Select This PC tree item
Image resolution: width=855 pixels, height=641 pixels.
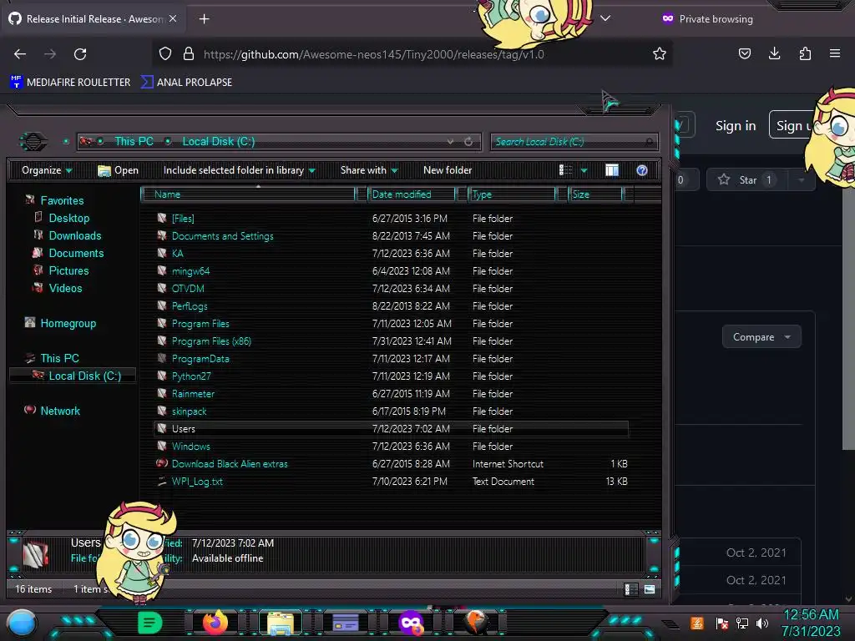click(x=59, y=358)
